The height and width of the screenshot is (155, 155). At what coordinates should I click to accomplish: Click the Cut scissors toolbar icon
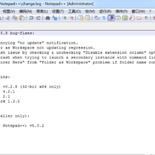click(8, 18)
